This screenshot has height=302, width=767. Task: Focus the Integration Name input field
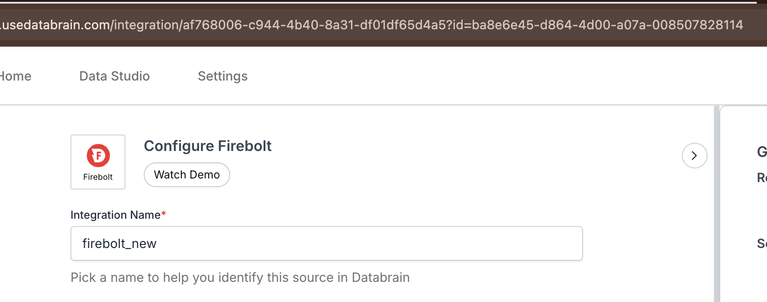pyautogui.click(x=326, y=243)
